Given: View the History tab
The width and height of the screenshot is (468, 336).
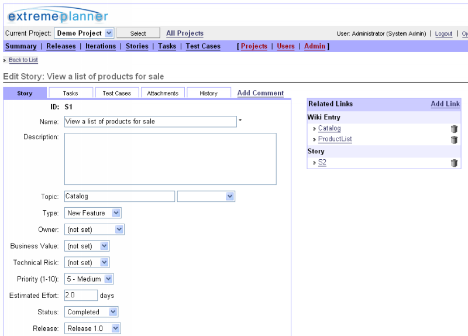Looking at the screenshot, I should coord(208,93).
